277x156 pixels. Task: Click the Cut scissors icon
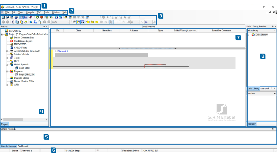point(13,22)
